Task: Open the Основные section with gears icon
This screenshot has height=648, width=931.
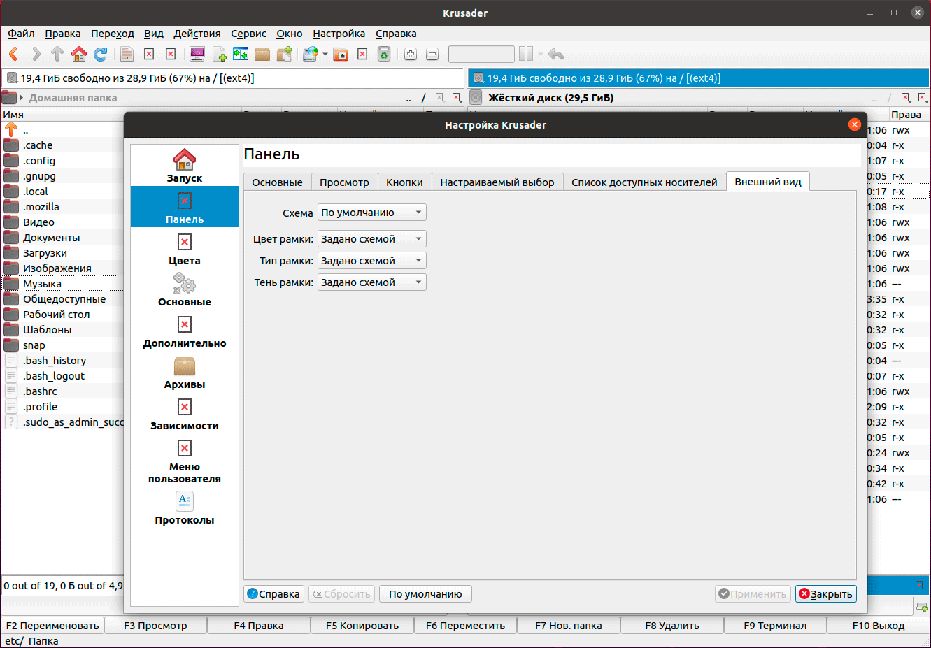Action: point(185,290)
